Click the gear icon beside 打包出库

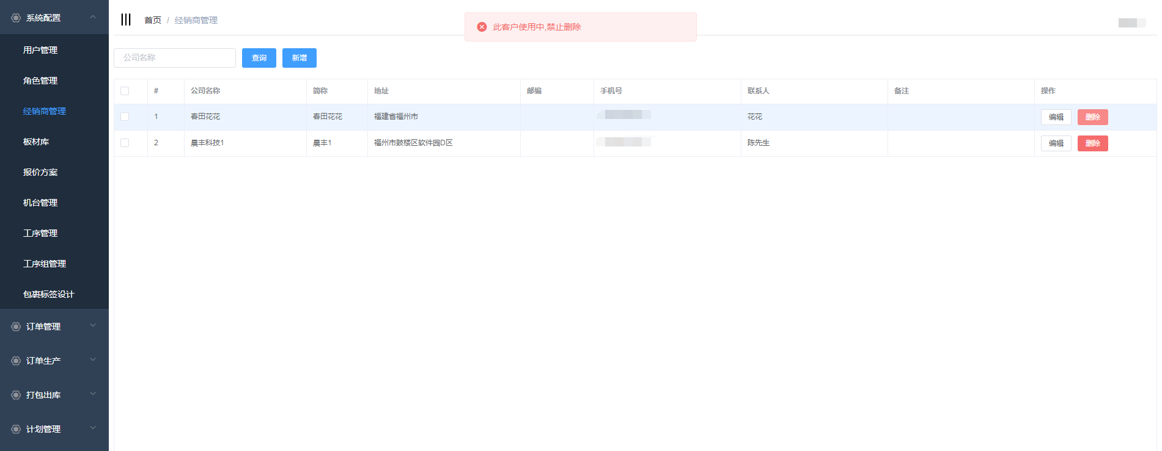[16, 395]
